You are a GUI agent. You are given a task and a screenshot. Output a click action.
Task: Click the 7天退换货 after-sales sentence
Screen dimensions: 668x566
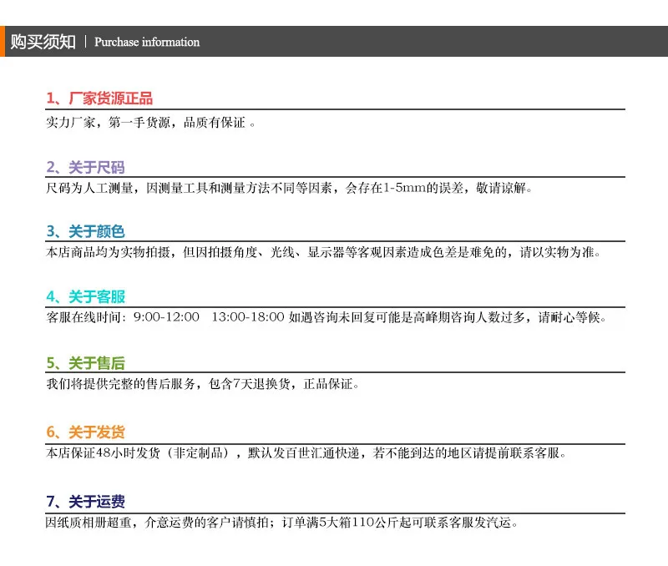[x=202, y=384]
